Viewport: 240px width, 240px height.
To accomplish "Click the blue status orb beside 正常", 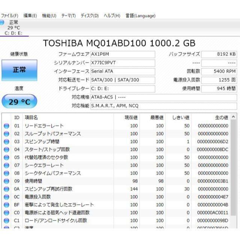I will point(2,22).
